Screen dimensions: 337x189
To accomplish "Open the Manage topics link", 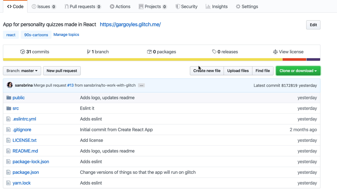I will coord(66,34).
